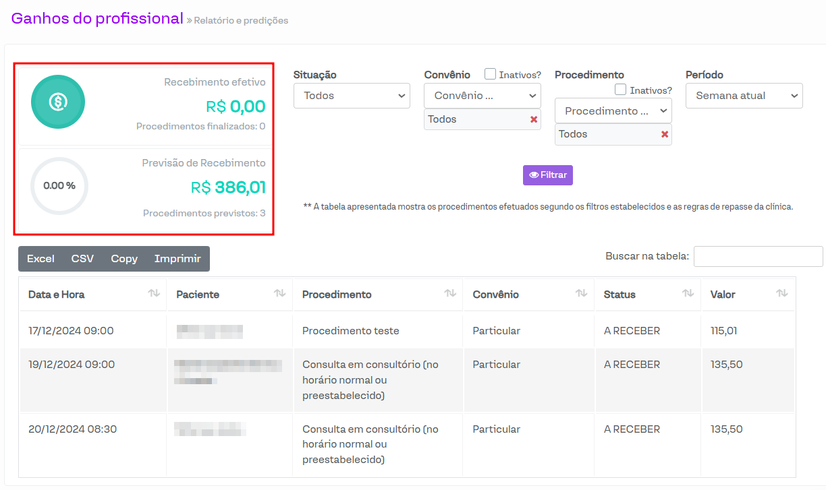Expand the Convênio select dropdown
This screenshot has width=826, height=490.
click(482, 96)
